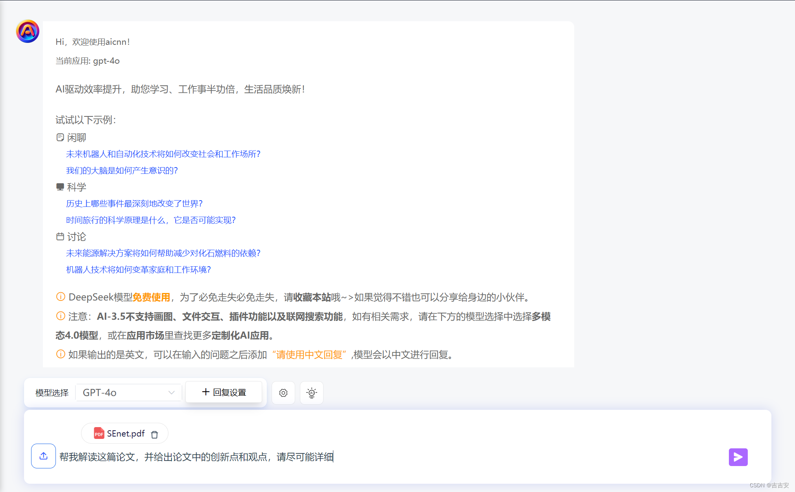Click the purple send message icon
Screen dimensions: 795x492
coord(738,457)
